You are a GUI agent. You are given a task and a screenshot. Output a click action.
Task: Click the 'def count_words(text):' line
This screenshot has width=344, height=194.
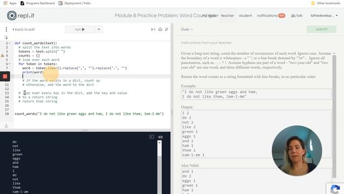click(x=36, y=43)
